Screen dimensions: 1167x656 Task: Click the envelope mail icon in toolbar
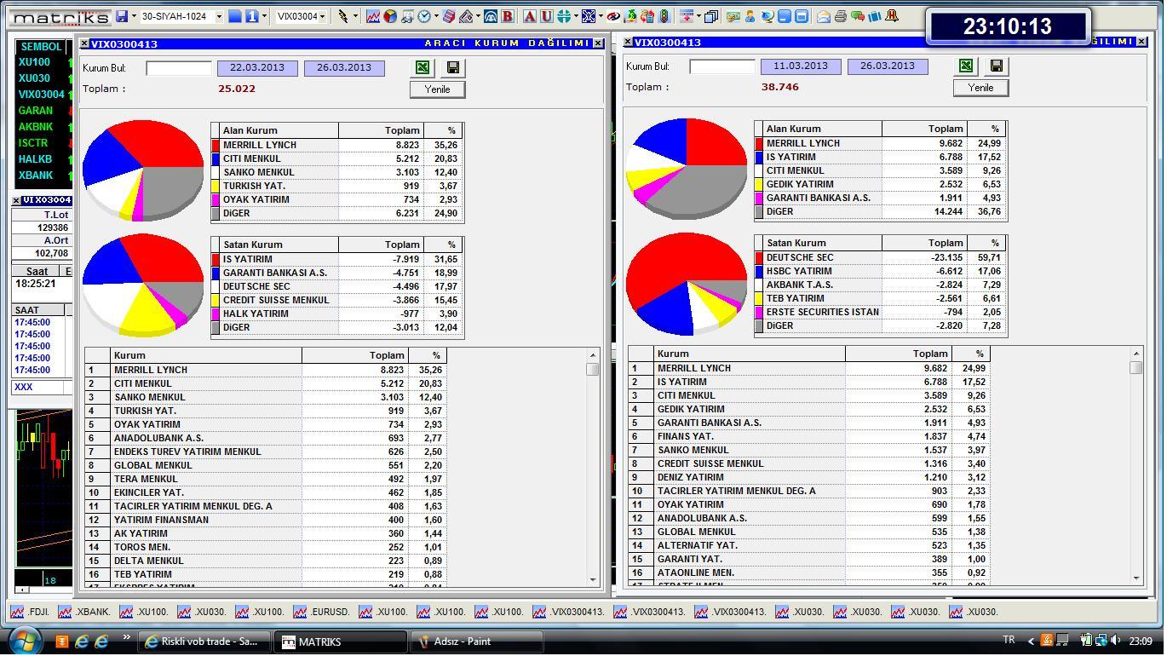point(824,16)
